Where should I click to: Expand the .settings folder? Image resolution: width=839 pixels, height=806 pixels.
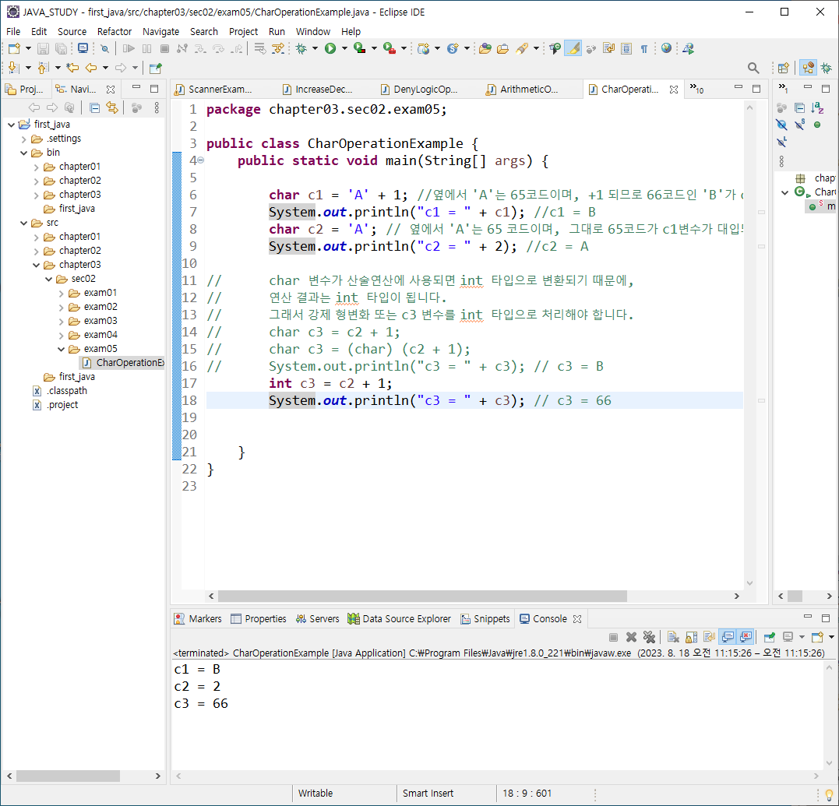click(23, 139)
